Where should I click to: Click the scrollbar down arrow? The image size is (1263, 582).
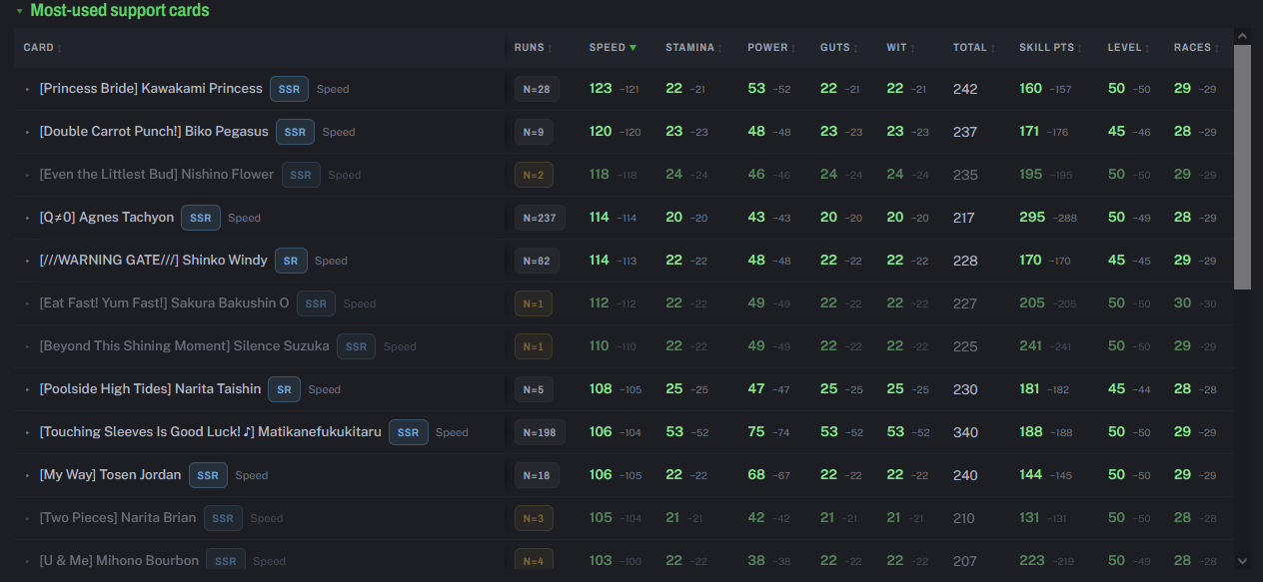(x=1242, y=561)
